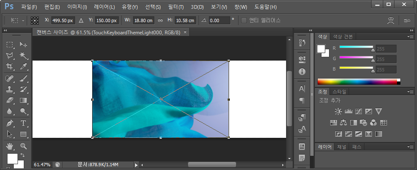Click the zoom percentage field 61.47%
Viewport: 417px width, 170px height.
click(x=42, y=165)
